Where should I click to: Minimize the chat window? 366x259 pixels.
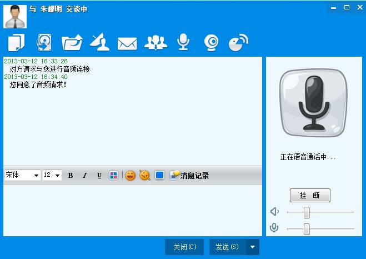(334, 8)
